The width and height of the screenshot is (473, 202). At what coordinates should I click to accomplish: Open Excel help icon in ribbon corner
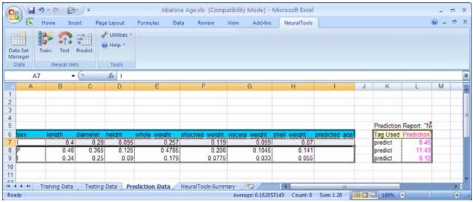click(x=435, y=23)
